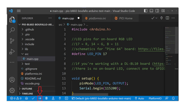Click the breadcrumb ellipsis symbol segment
Viewport: 188px width, 107px height.
[x=87, y=25]
